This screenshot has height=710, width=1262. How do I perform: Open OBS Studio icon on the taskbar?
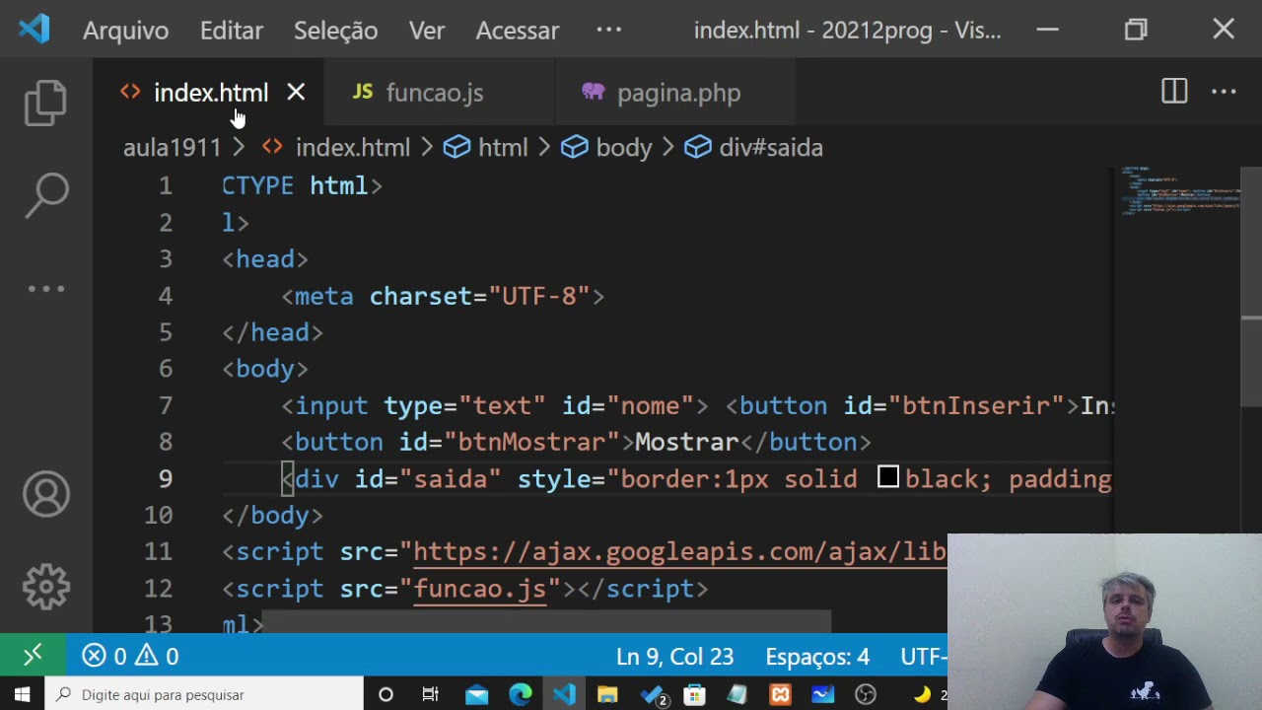click(866, 695)
